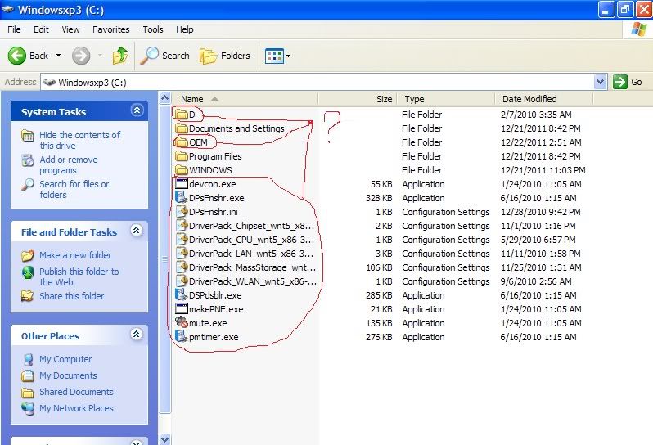653x445 pixels.
Task: Select the pmtimer.exe file icon
Action: click(182, 337)
